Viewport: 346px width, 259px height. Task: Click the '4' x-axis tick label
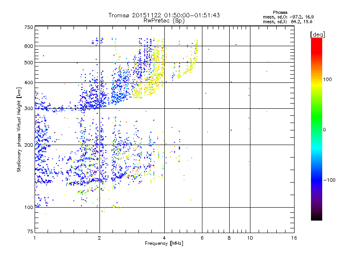[x=164, y=238]
